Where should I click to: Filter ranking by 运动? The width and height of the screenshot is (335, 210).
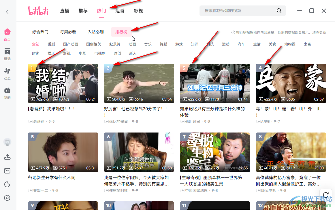226,44
